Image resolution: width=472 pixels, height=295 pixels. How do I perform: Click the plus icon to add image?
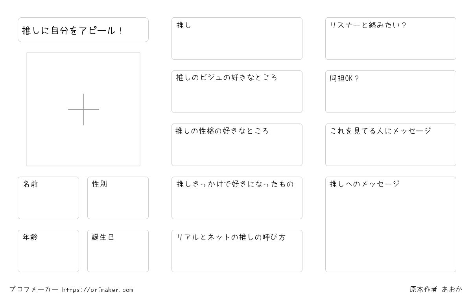click(x=83, y=109)
